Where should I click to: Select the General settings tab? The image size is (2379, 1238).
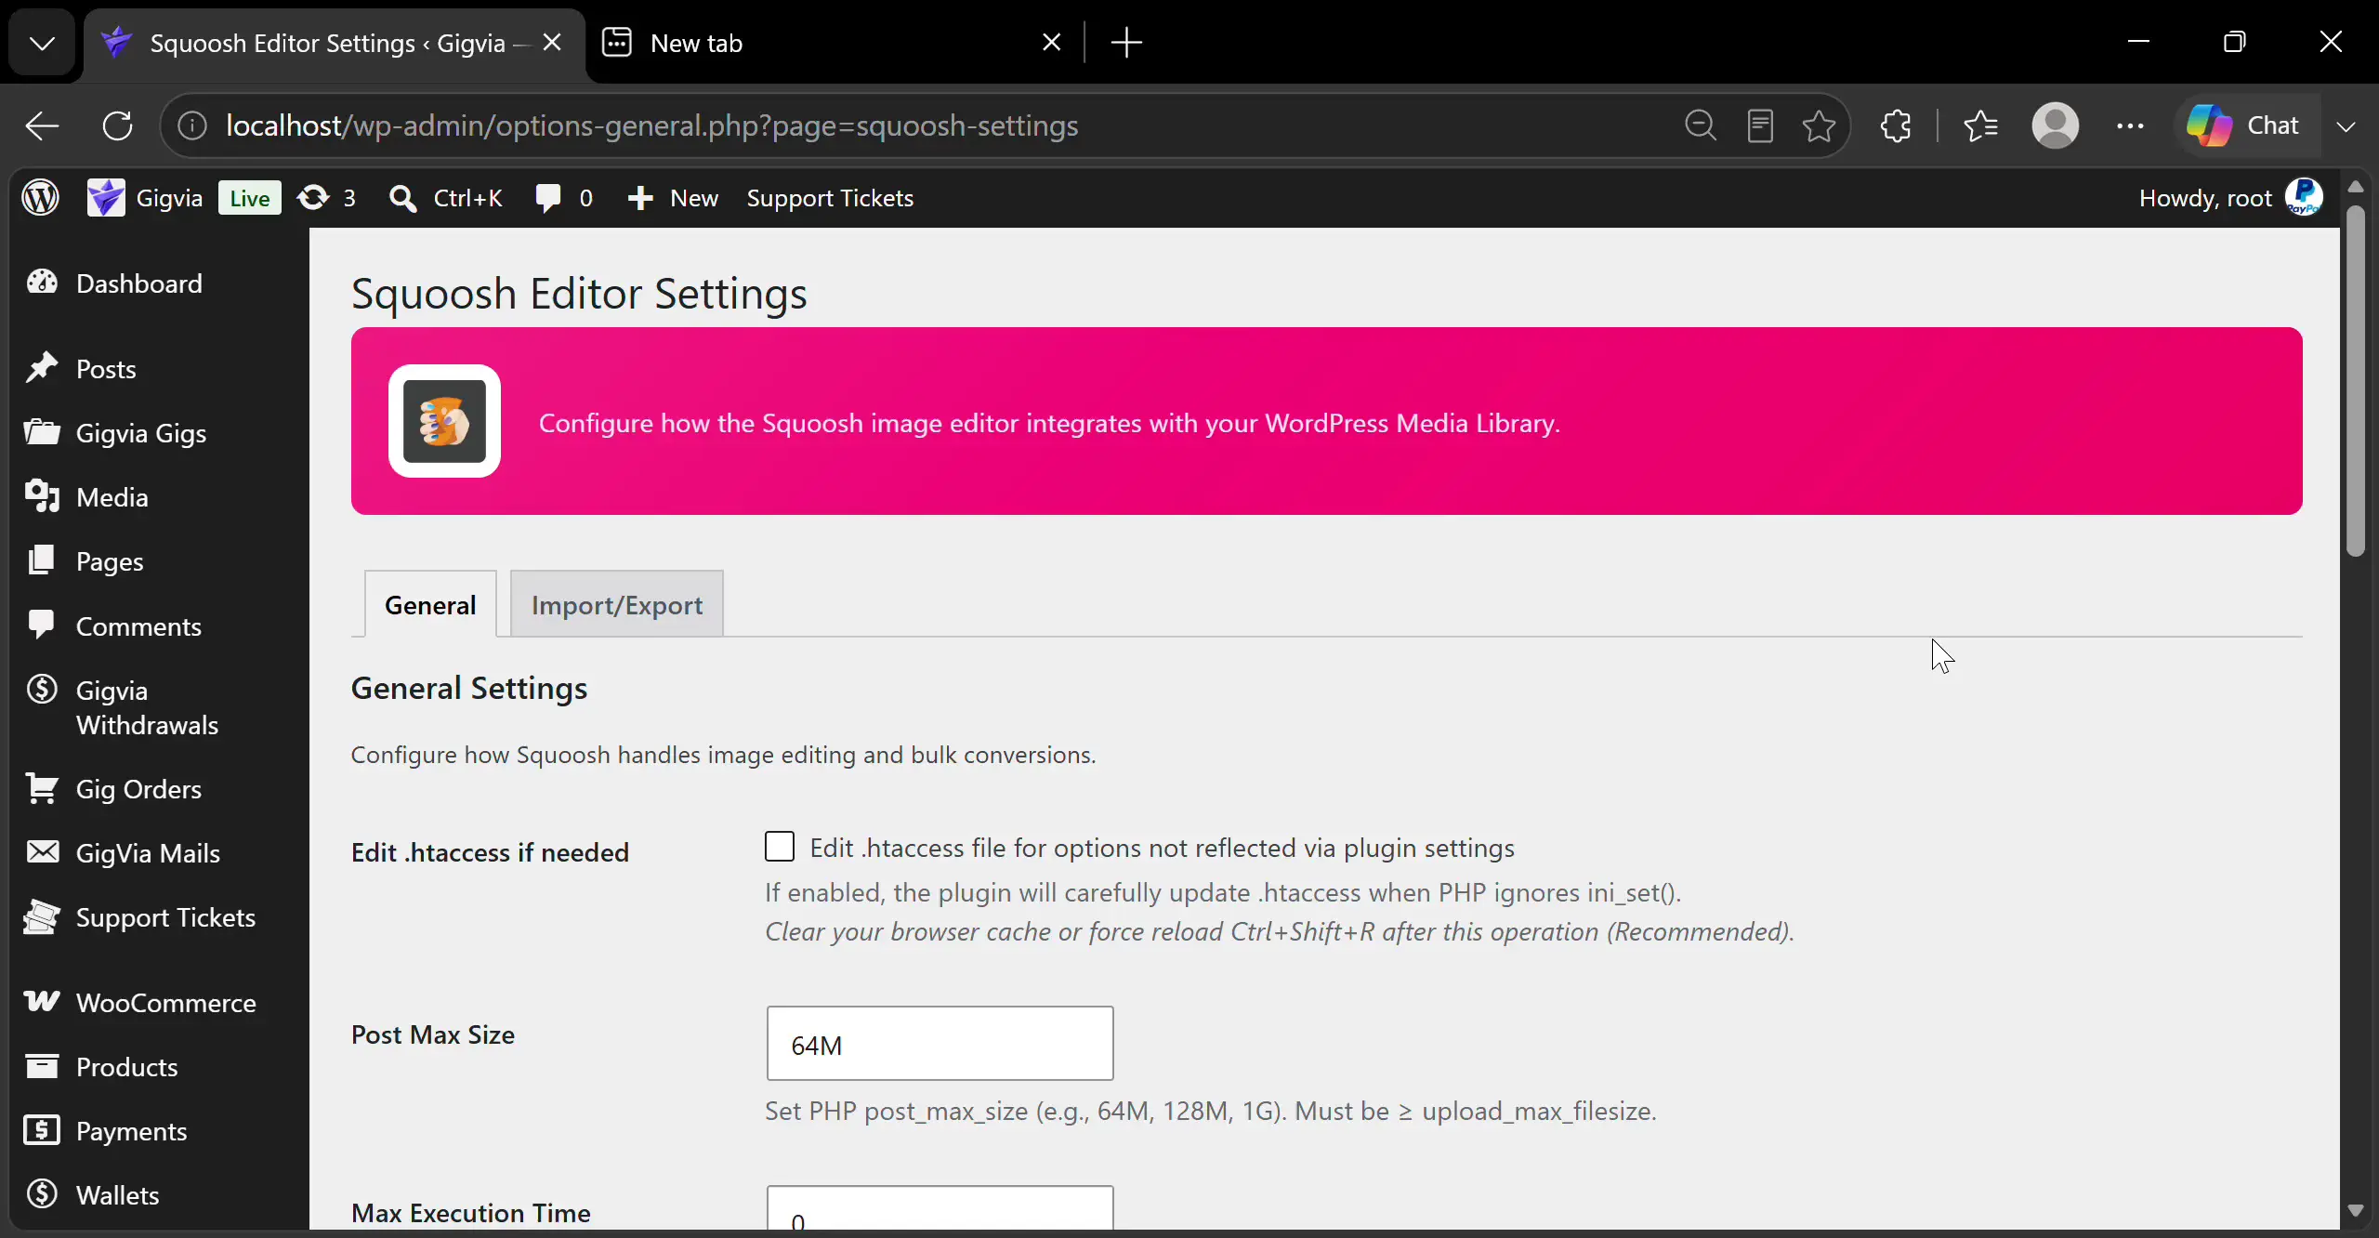tap(430, 604)
